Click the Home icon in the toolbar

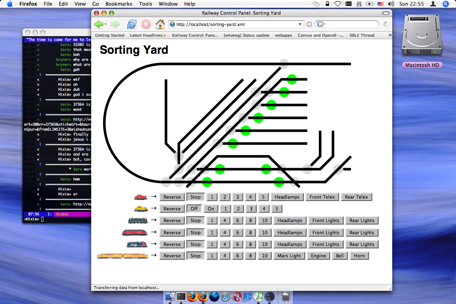pos(160,24)
